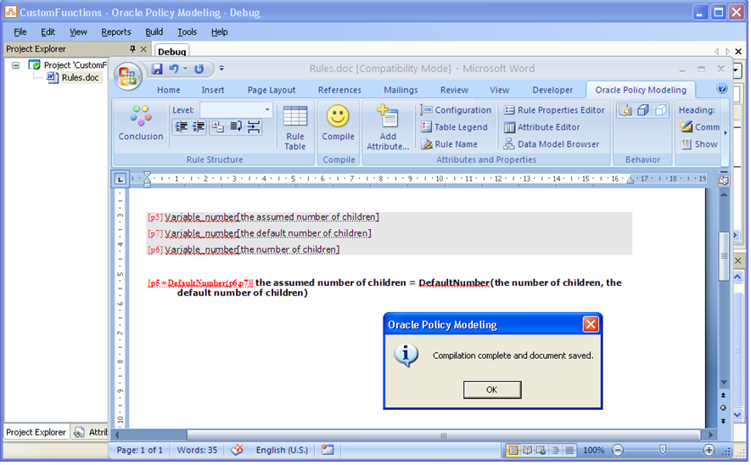Open the Data Model Browser
This screenshot has height=465, width=751.
tap(552, 144)
